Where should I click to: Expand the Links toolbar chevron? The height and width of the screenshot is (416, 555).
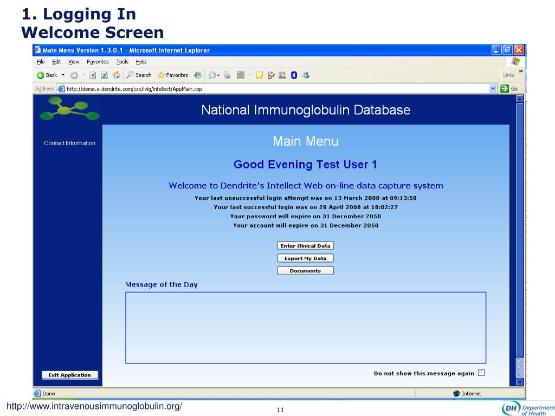[521, 71]
